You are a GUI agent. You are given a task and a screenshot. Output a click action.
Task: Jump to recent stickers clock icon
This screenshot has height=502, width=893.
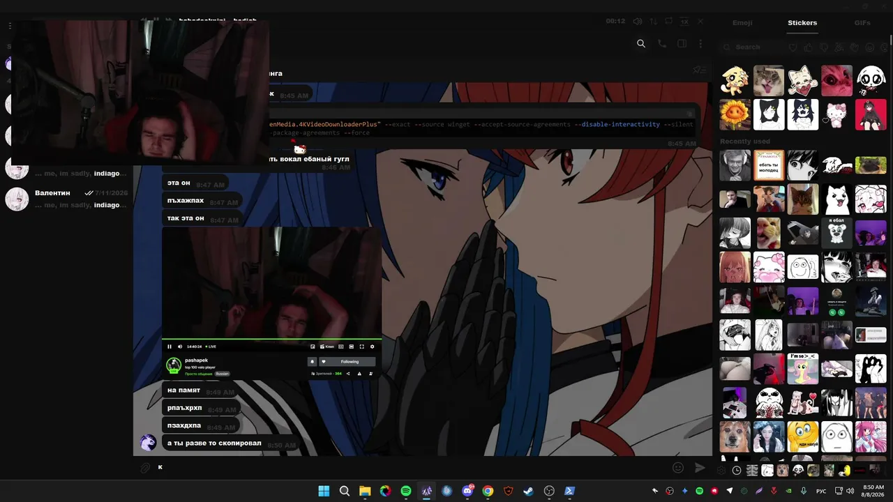click(x=737, y=471)
